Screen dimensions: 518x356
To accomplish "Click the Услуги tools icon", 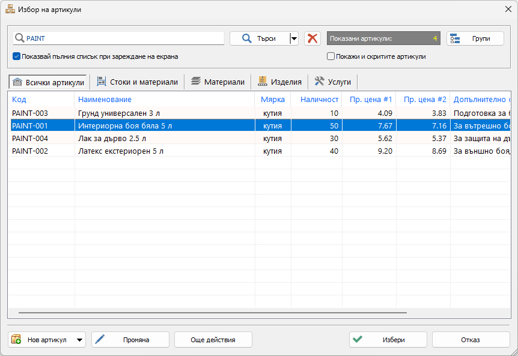I will click(319, 81).
